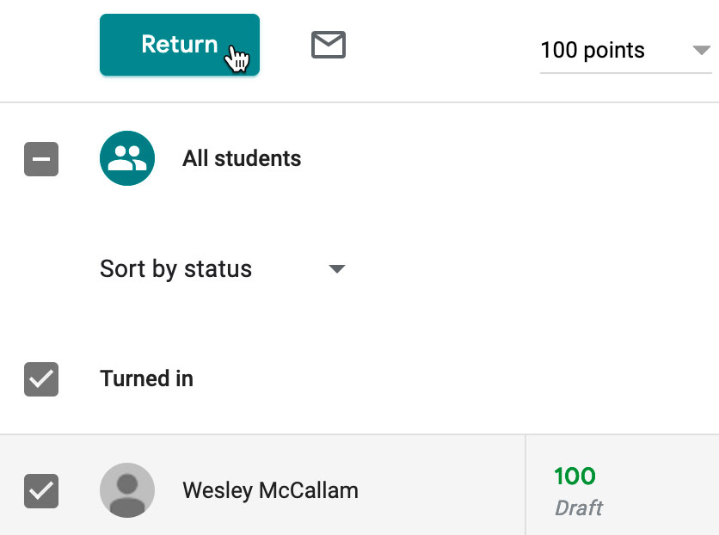Open Wesley McCallam's name entry
Screen dimensions: 719x535
[x=270, y=491]
